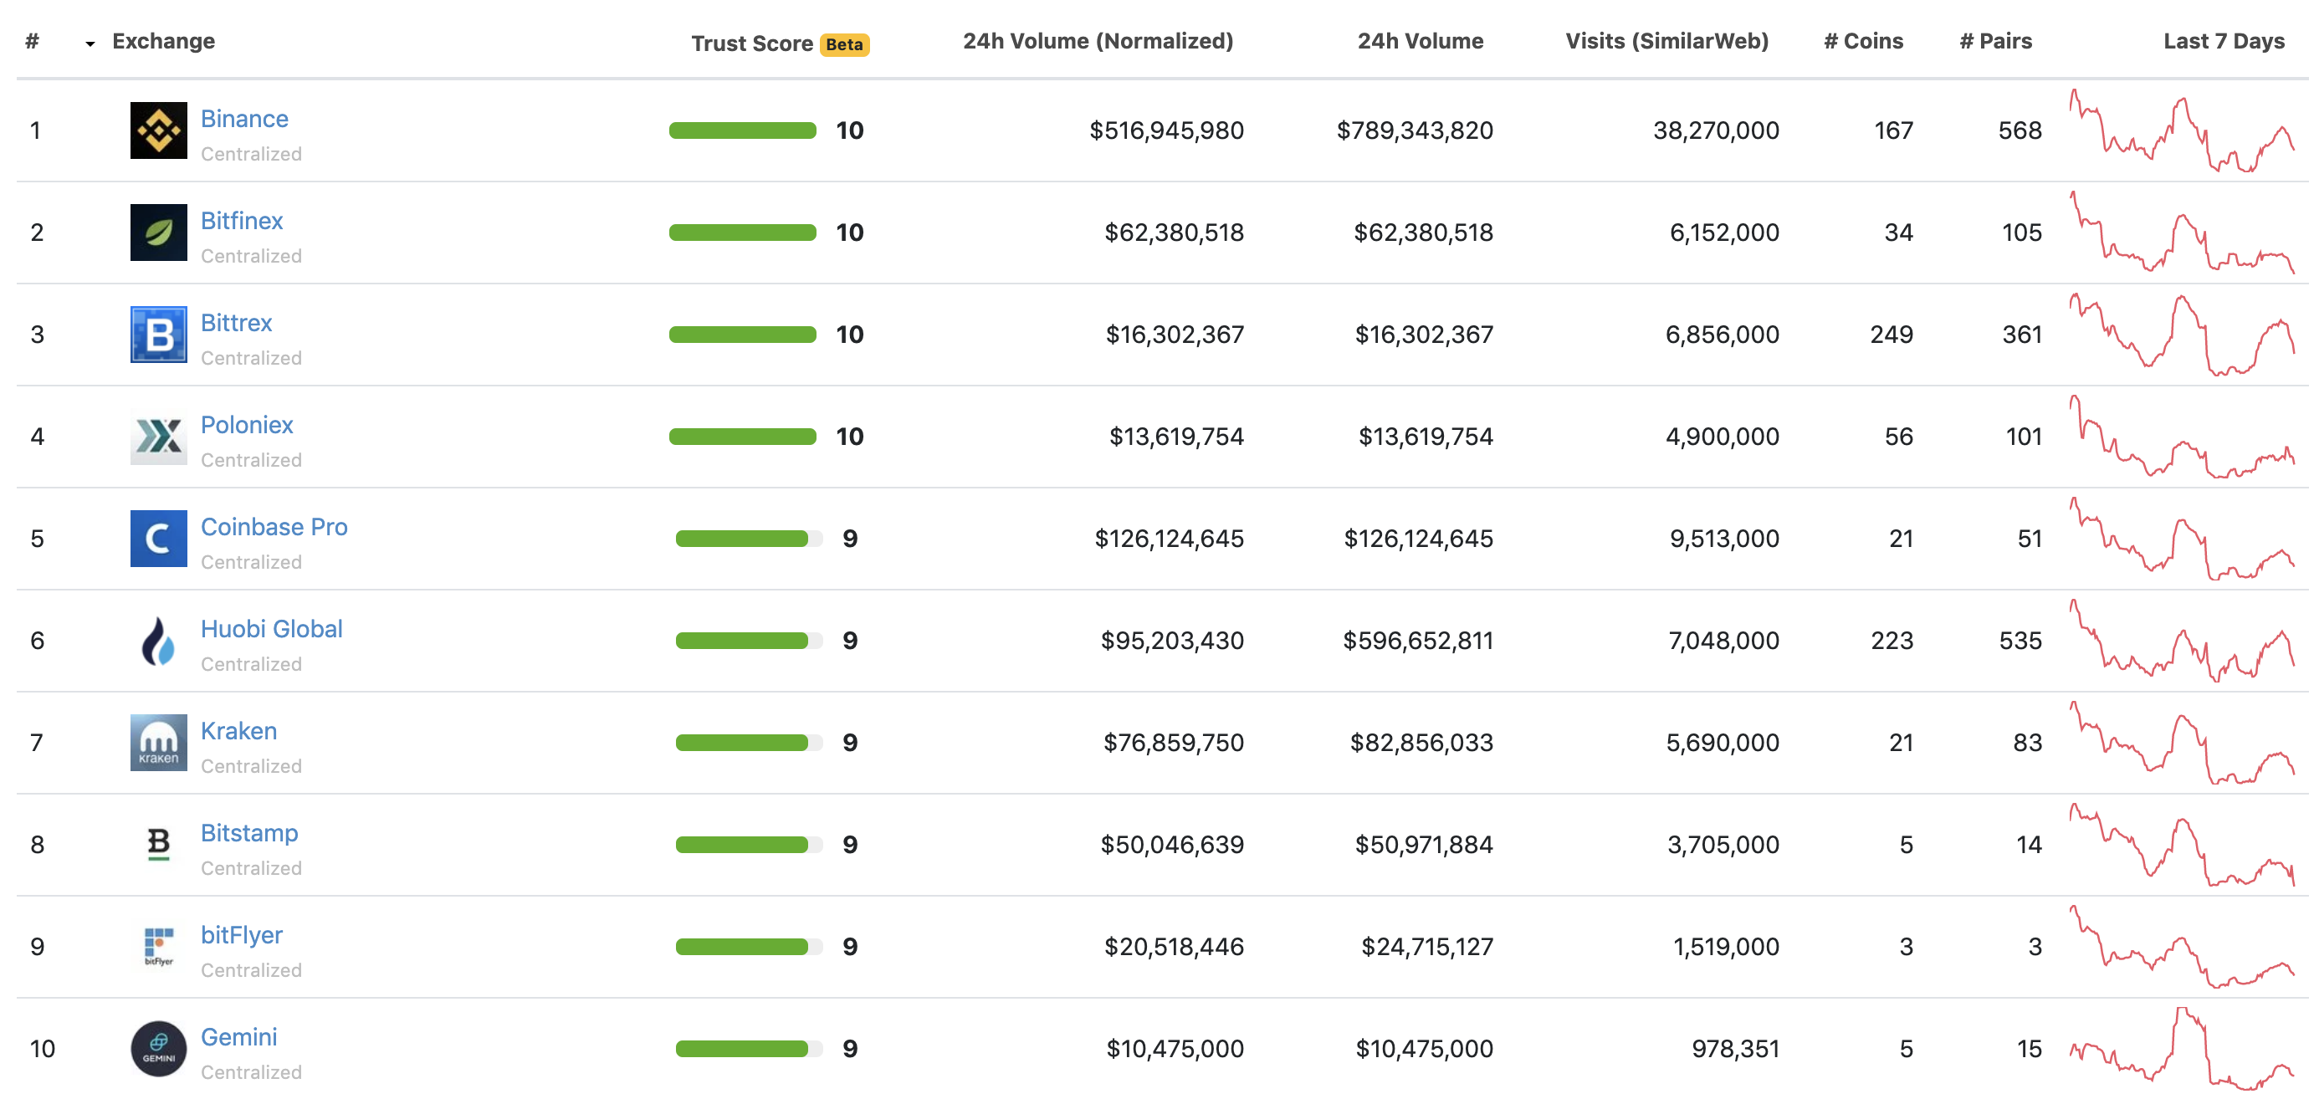
Task: Click the bitFlyer logo icon
Action: 158,947
